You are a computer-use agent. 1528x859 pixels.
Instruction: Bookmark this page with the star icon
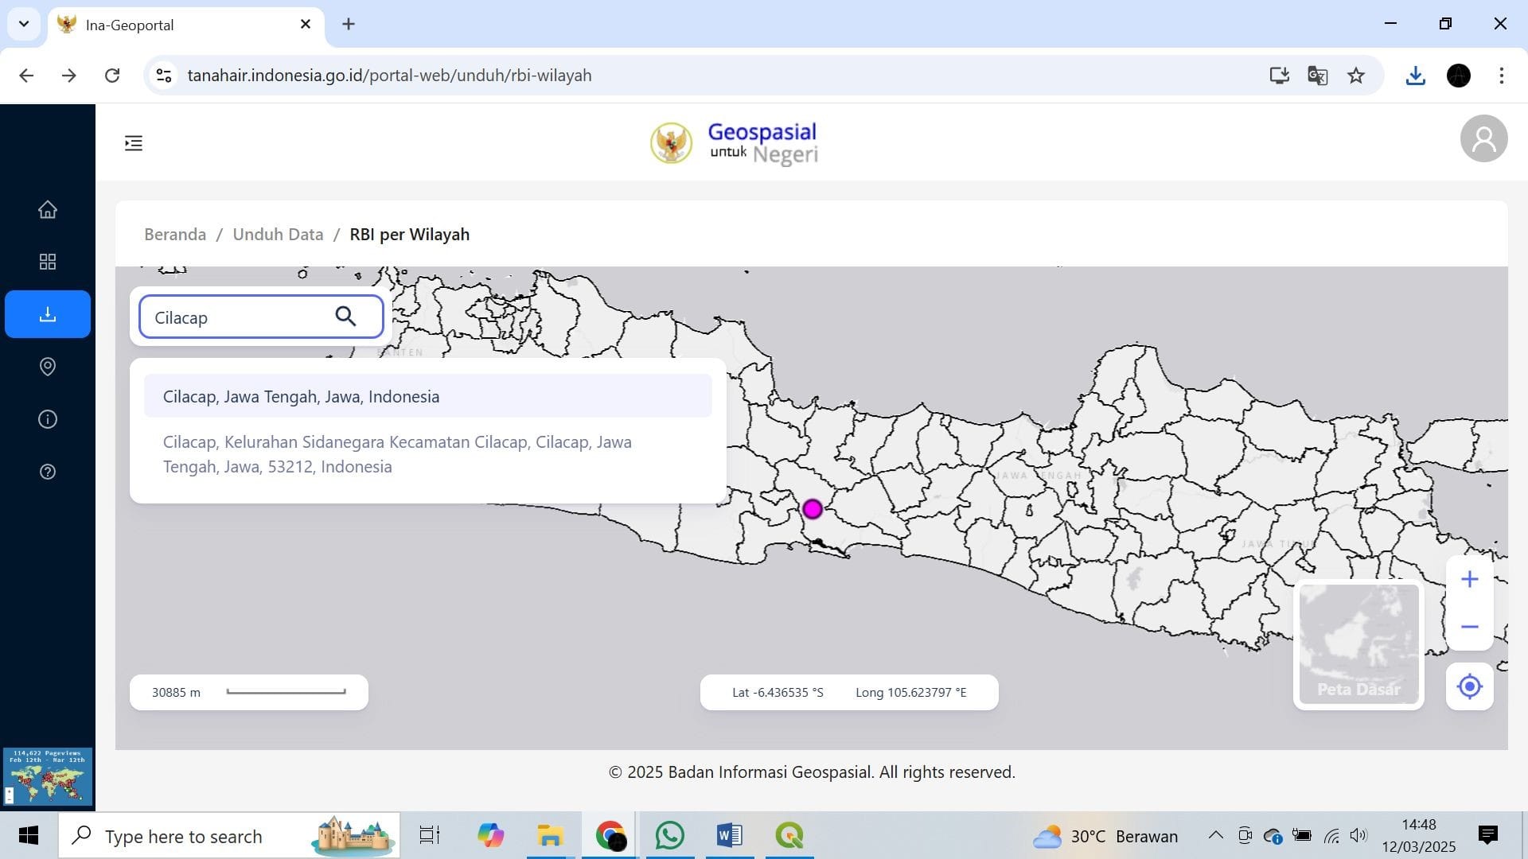[1356, 76]
